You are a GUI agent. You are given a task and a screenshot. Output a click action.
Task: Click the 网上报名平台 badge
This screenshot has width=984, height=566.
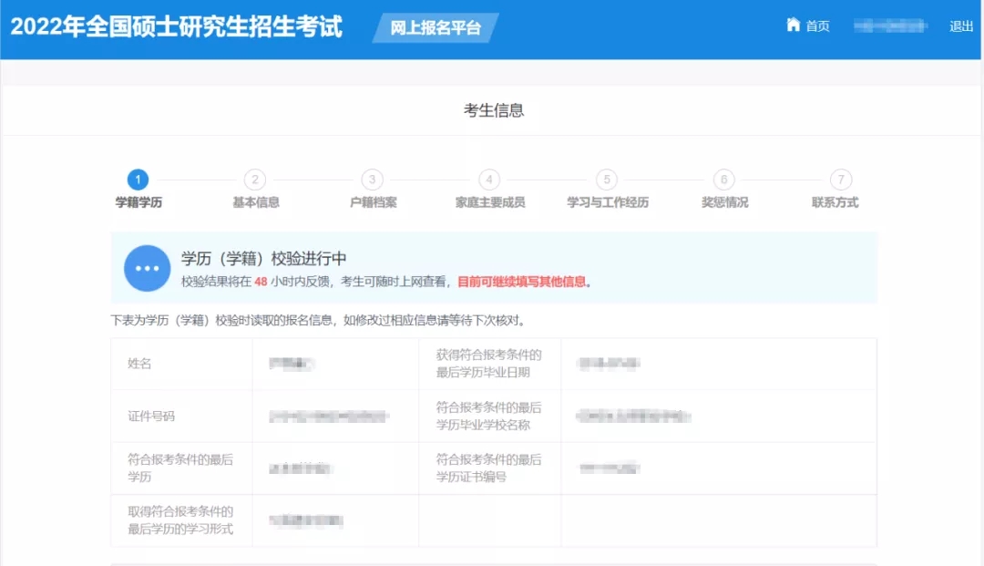coord(436,27)
